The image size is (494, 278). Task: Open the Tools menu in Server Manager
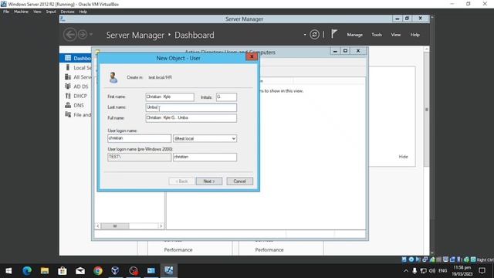(x=377, y=35)
